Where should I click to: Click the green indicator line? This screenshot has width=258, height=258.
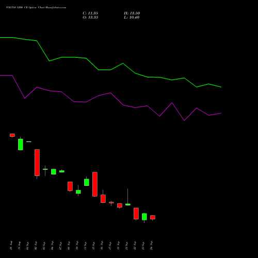point(110,70)
